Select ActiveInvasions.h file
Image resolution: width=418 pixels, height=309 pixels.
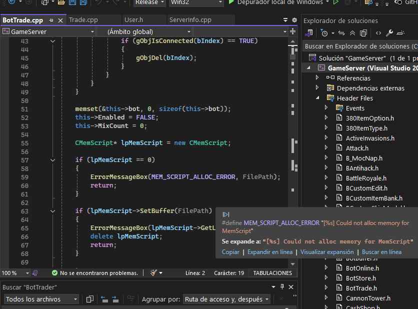pos(369,138)
